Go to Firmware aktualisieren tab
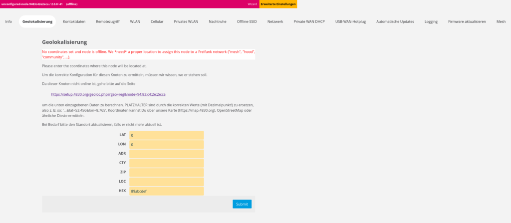Image resolution: width=511 pixels, height=223 pixels. coord(467,22)
